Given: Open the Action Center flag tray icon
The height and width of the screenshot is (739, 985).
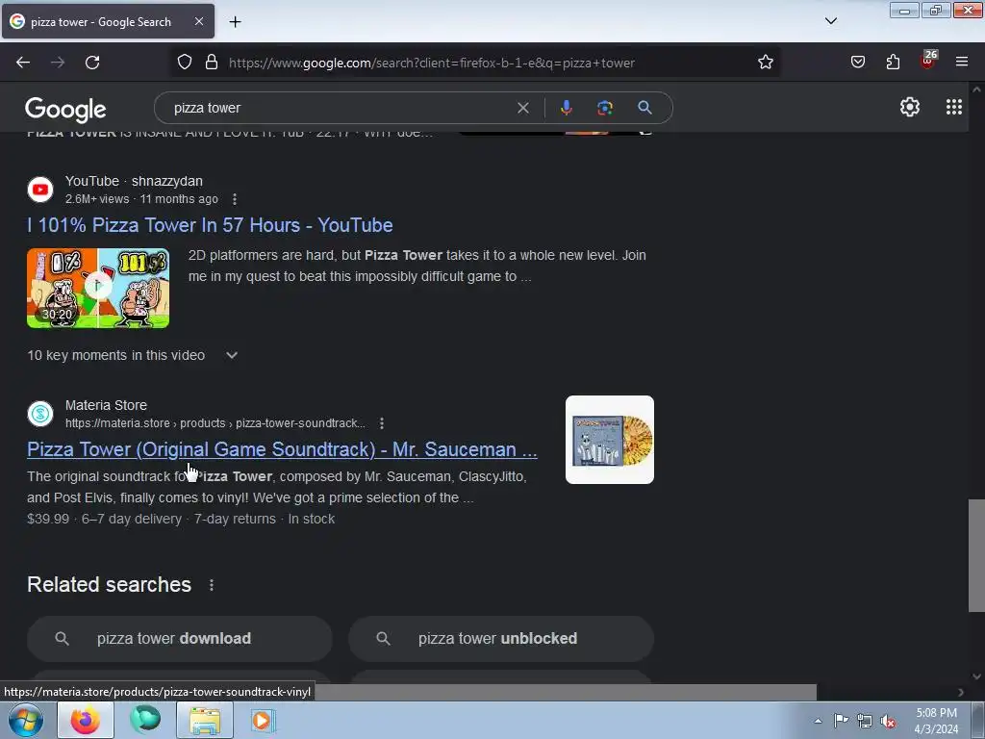Looking at the screenshot, I should click(x=841, y=720).
